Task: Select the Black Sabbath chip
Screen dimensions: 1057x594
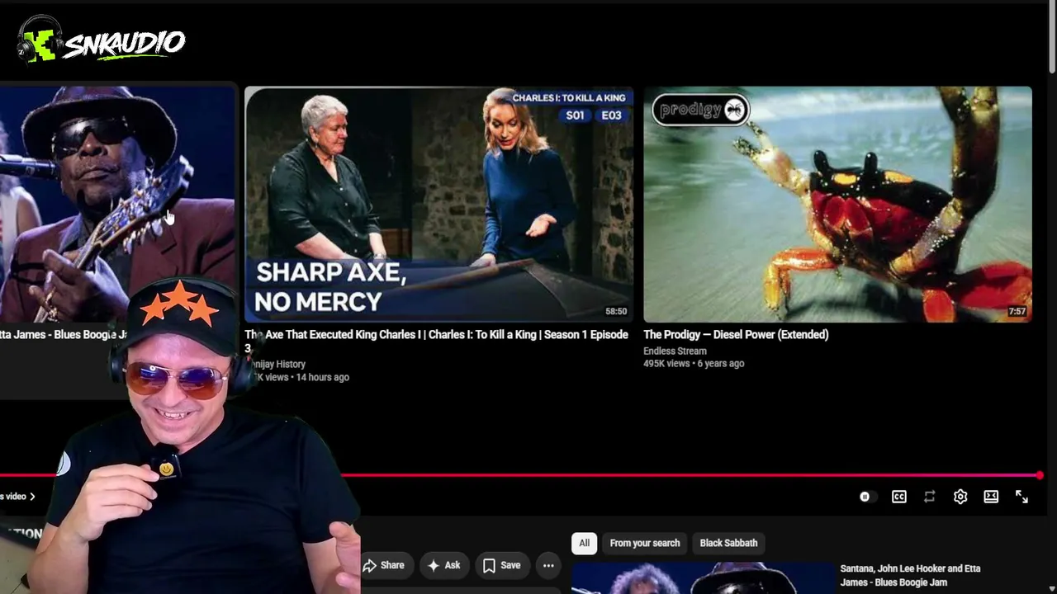Action: point(728,543)
